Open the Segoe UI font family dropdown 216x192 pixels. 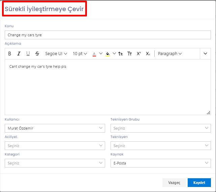(x=56, y=53)
